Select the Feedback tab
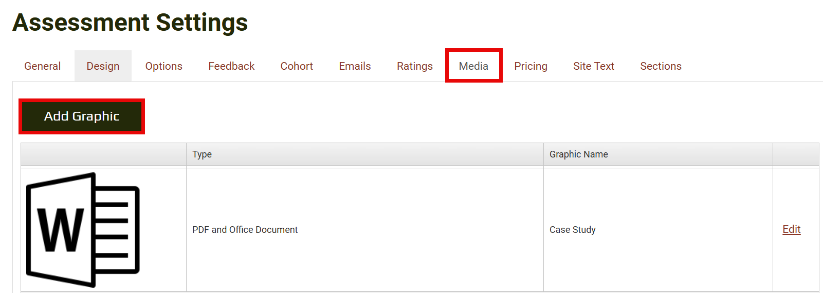The image size is (823, 298). [231, 66]
